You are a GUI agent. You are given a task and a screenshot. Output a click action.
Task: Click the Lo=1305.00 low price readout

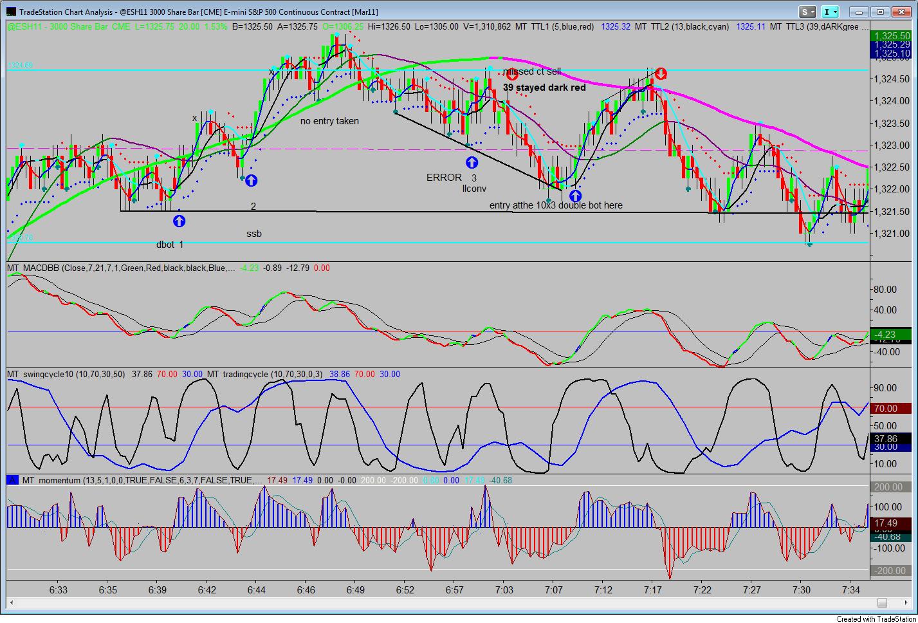click(x=437, y=26)
